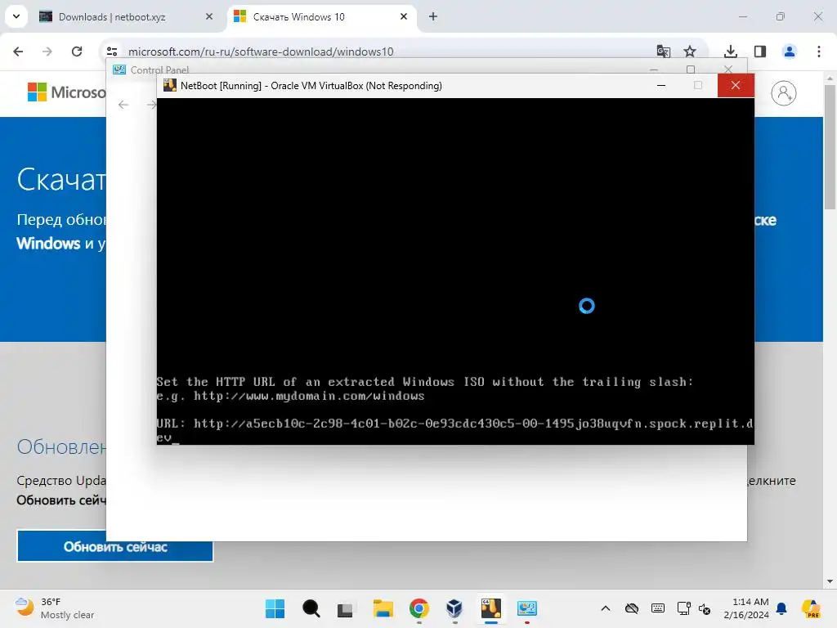Open Task View on taskbar
The image size is (837, 628).
click(346, 608)
